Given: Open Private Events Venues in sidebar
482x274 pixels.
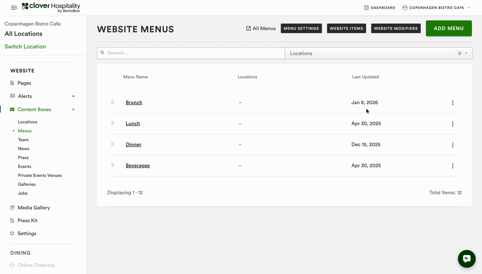Looking at the screenshot, I should [40, 175].
